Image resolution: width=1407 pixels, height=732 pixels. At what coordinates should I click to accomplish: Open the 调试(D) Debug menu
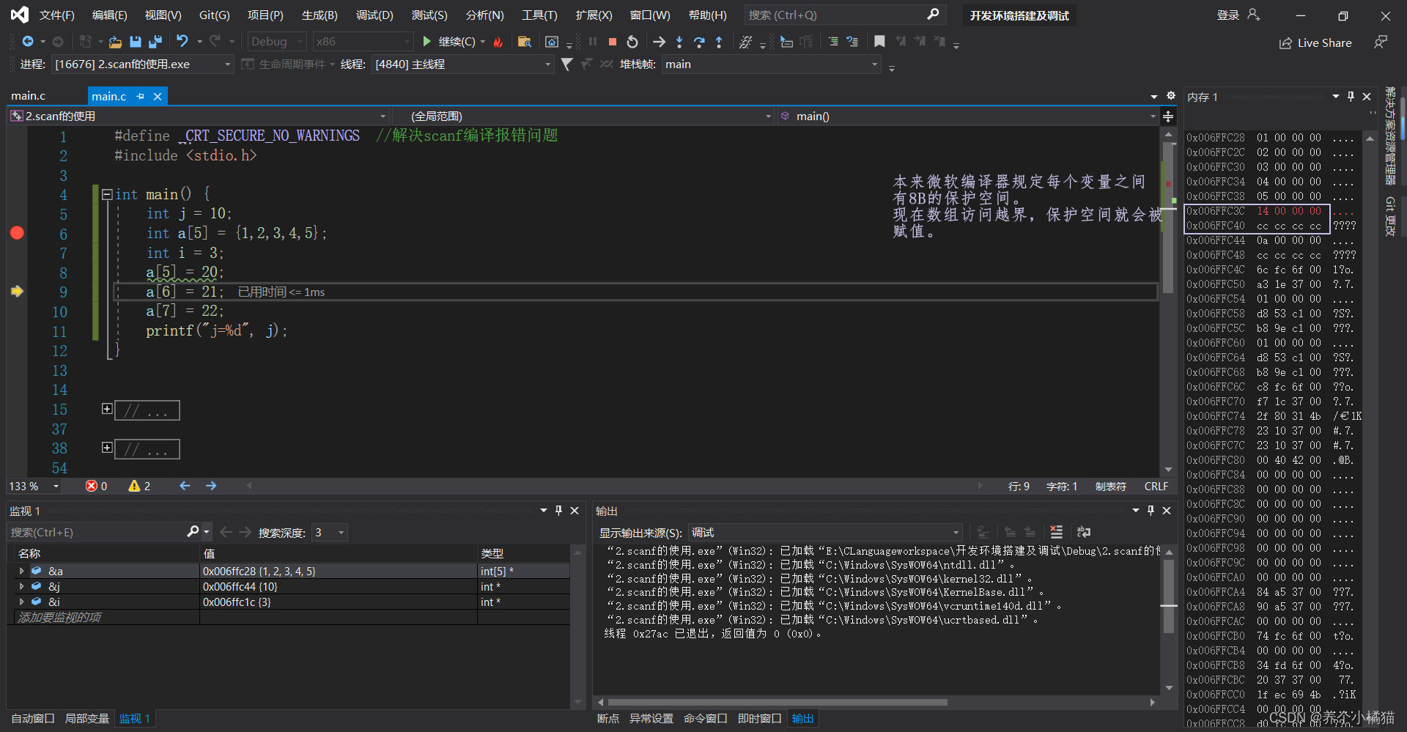coord(374,15)
